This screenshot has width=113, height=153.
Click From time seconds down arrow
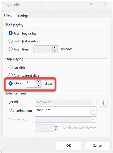pyautogui.click(x=55, y=51)
